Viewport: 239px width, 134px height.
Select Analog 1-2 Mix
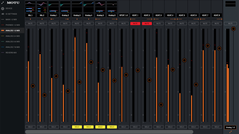coord(12,30)
